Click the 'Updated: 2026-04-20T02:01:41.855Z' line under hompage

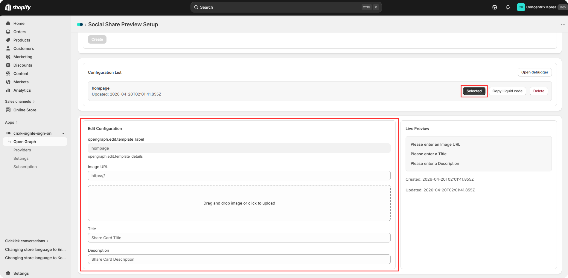point(126,94)
